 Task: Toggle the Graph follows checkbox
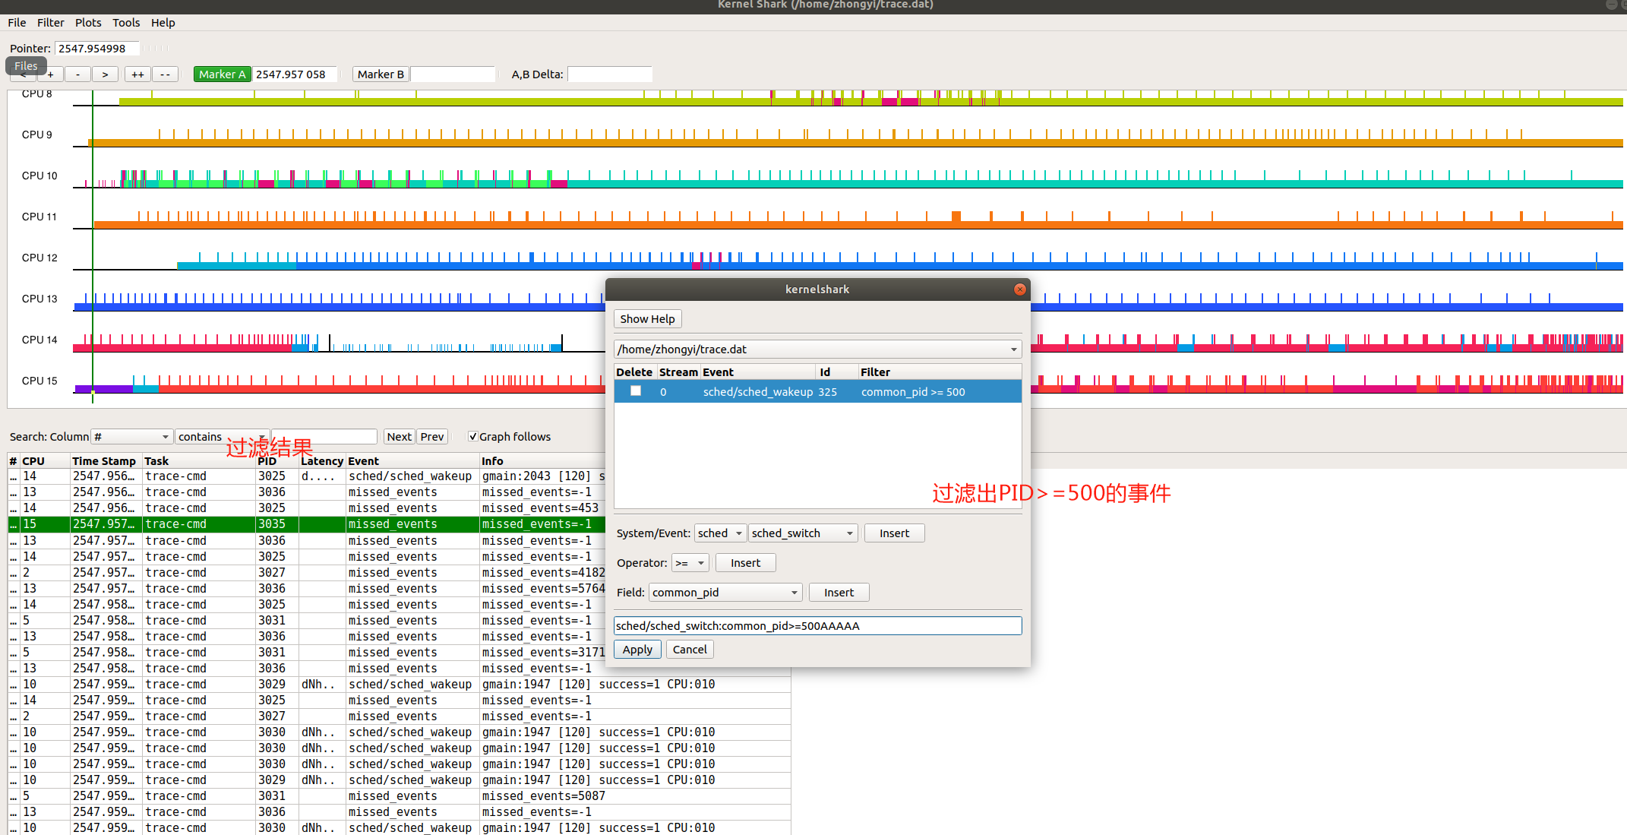coord(473,436)
